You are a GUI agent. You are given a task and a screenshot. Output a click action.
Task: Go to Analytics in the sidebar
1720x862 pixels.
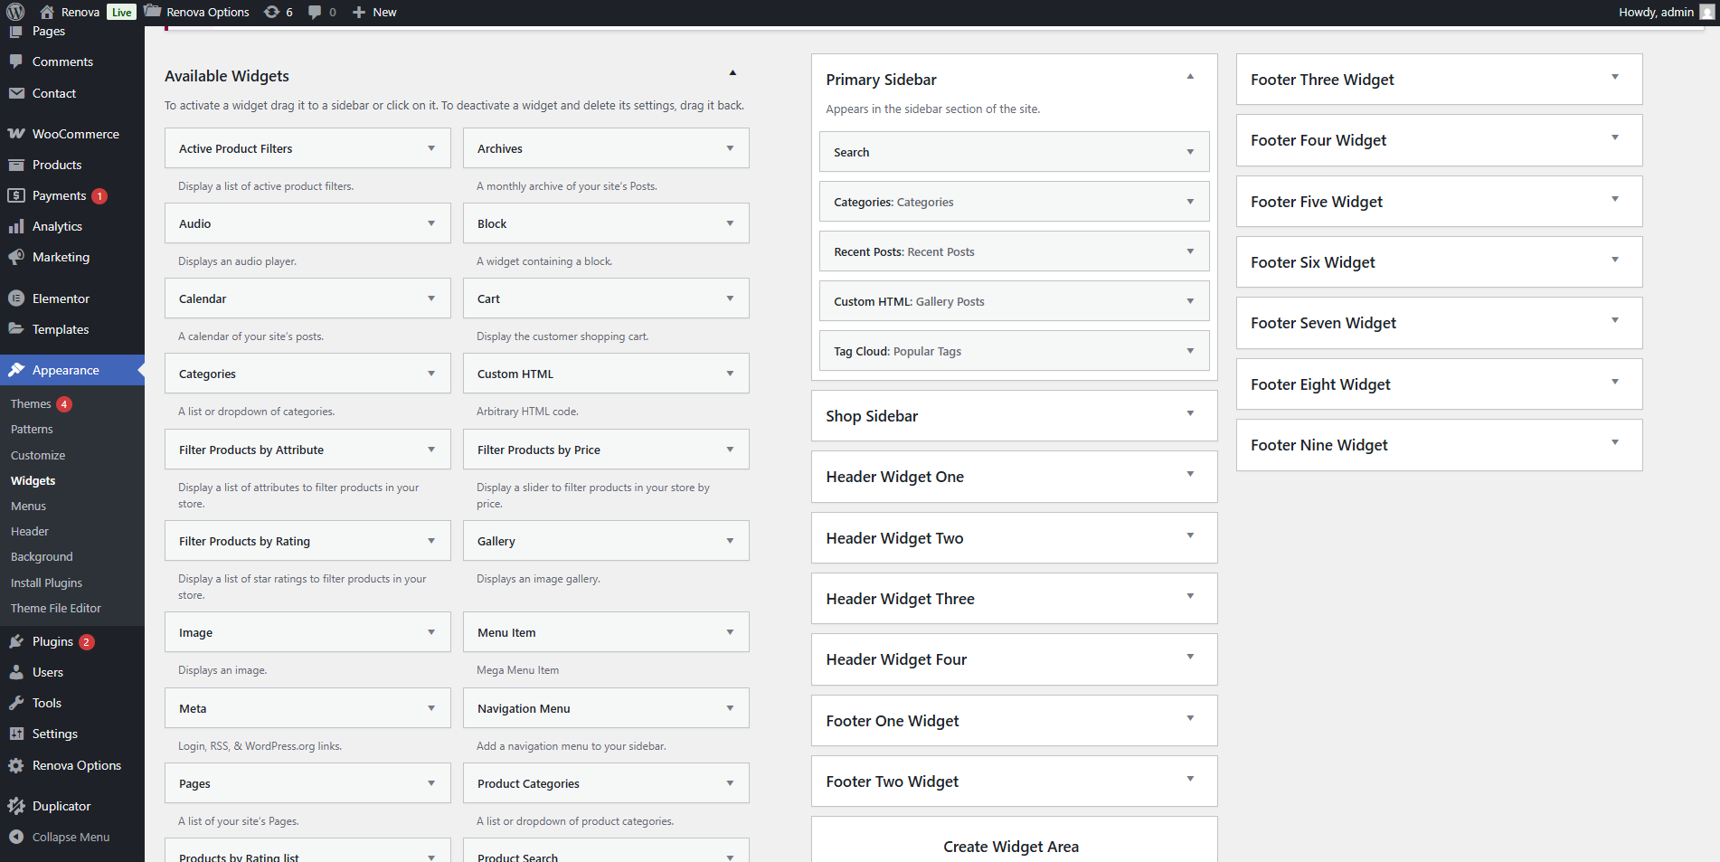[57, 226]
